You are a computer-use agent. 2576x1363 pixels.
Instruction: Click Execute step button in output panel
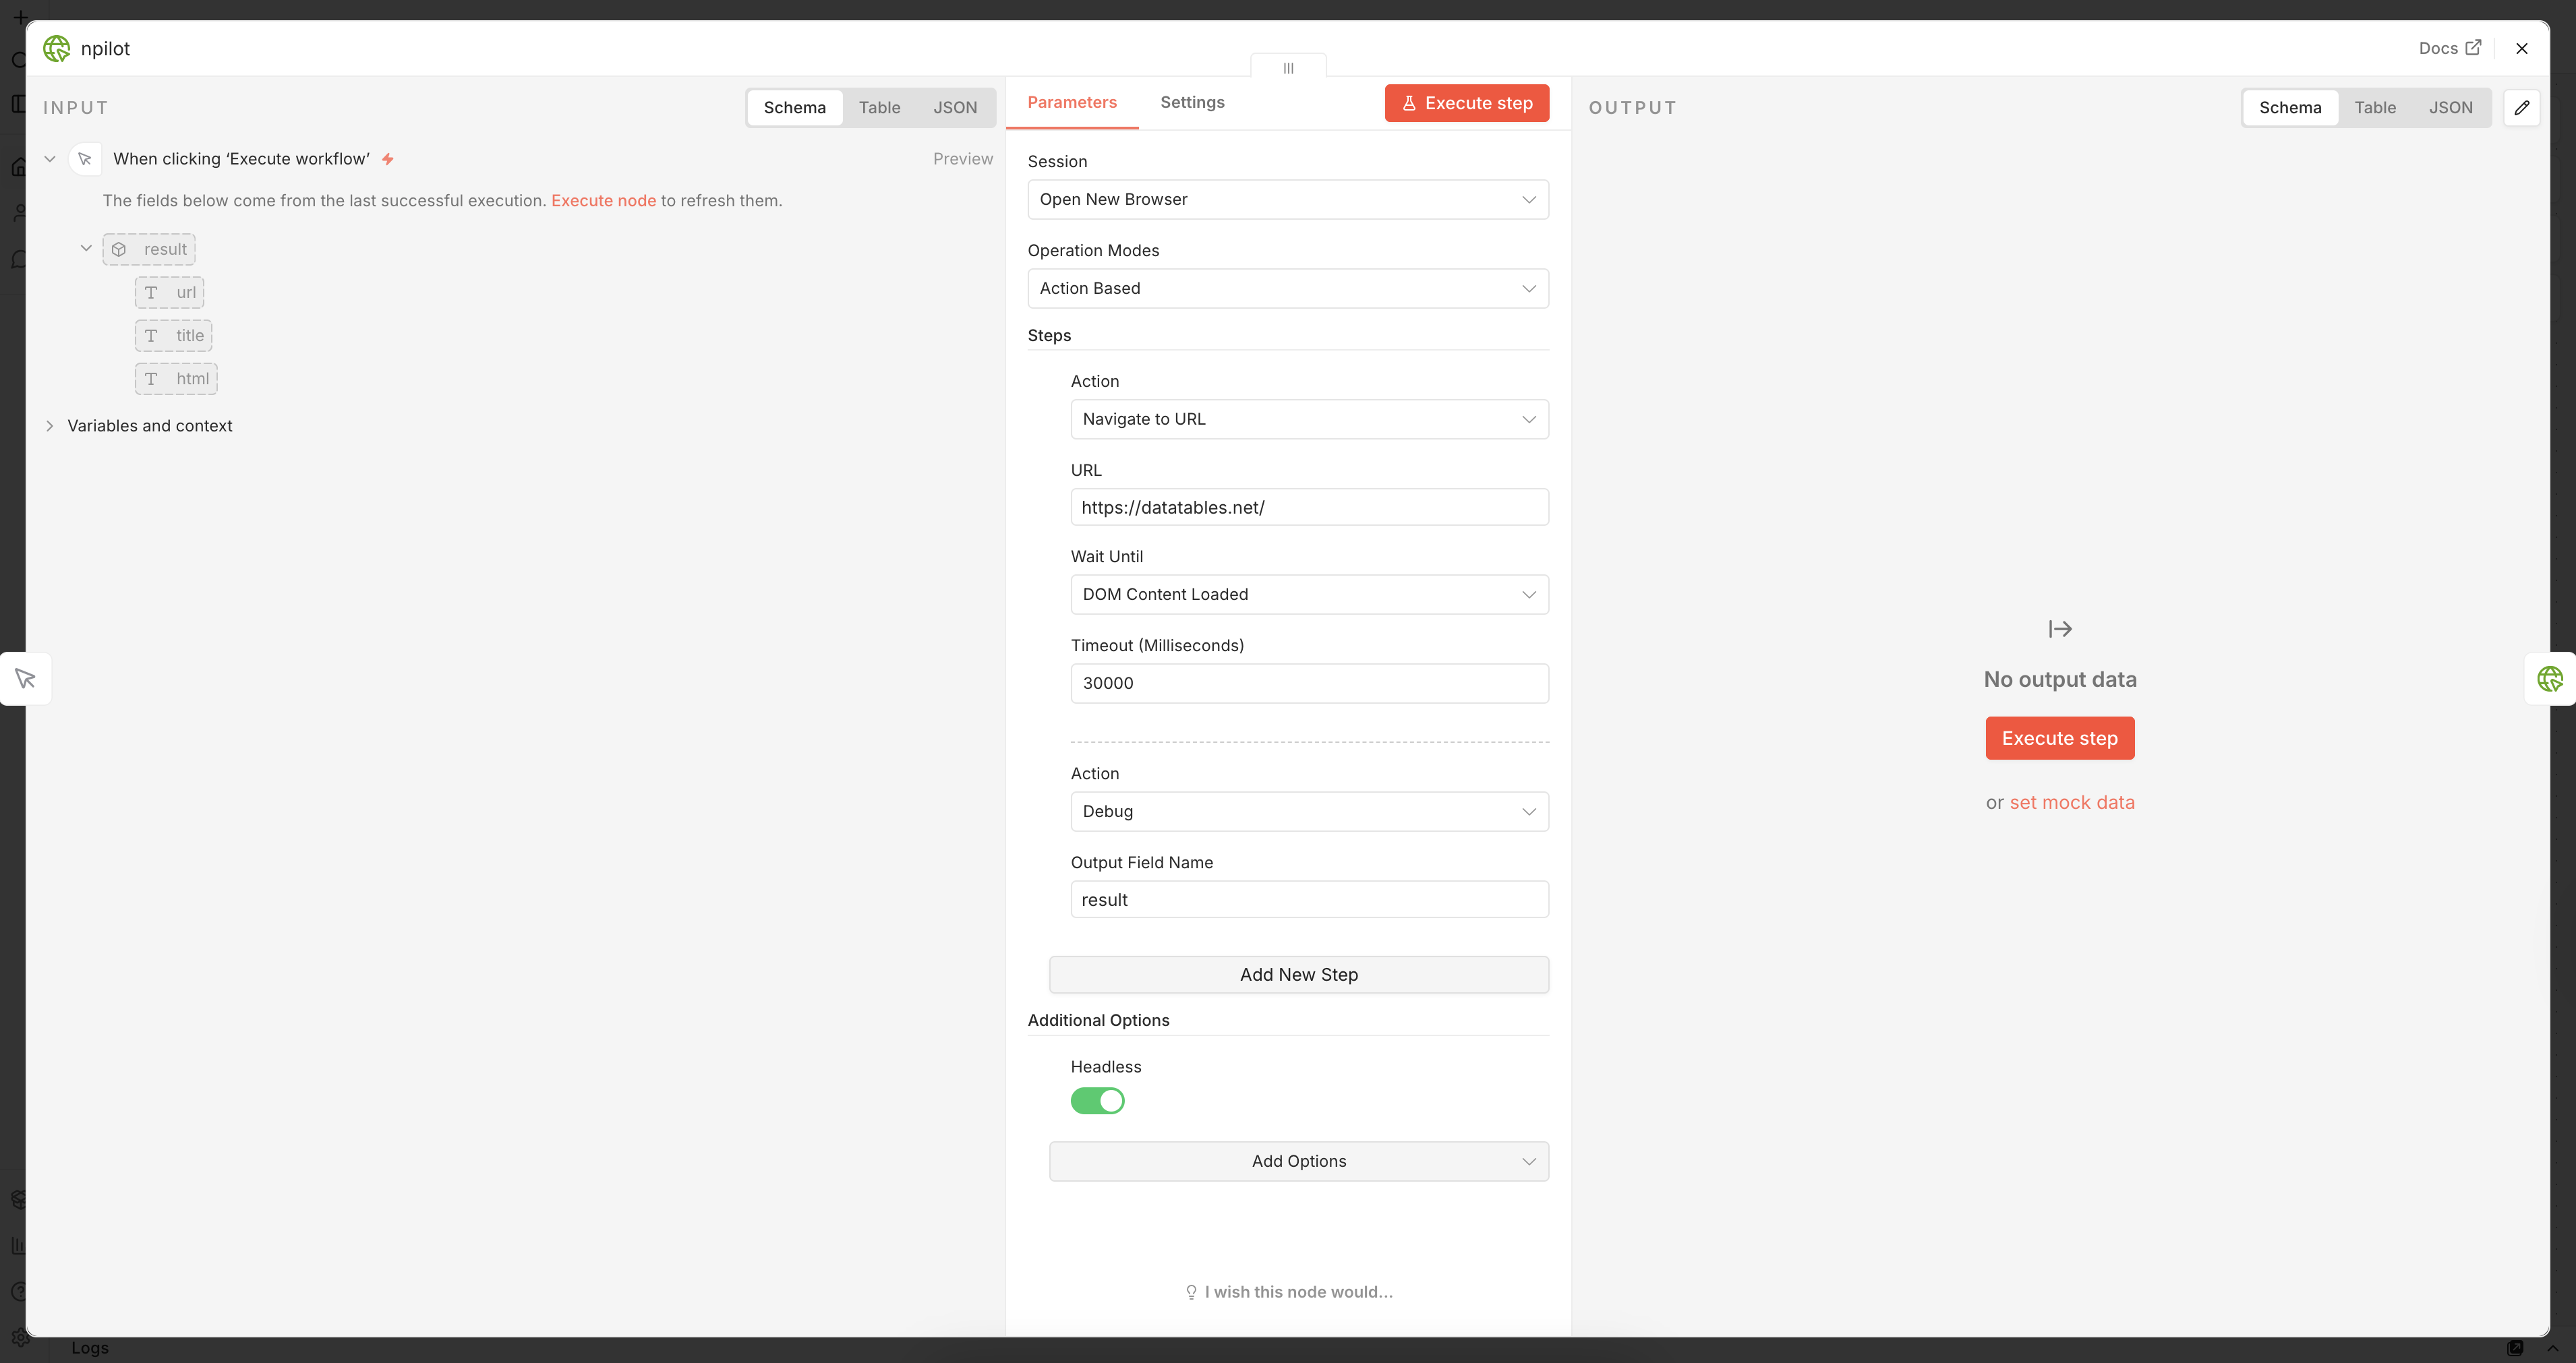point(2059,738)
